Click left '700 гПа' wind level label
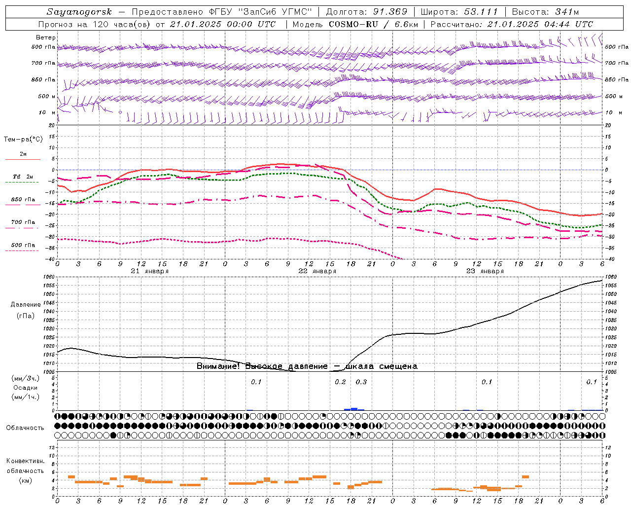631x505 pixels. [x=43, y=63]
